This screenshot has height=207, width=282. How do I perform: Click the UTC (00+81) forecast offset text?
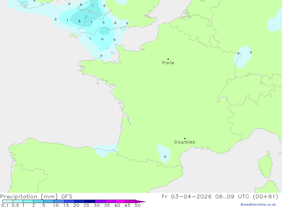[258, 196]
